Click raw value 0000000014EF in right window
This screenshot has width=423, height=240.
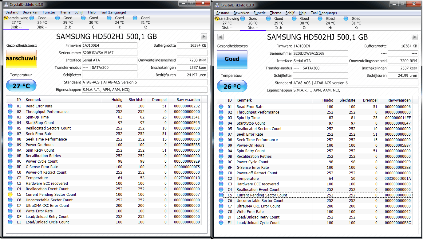(397, 118)
